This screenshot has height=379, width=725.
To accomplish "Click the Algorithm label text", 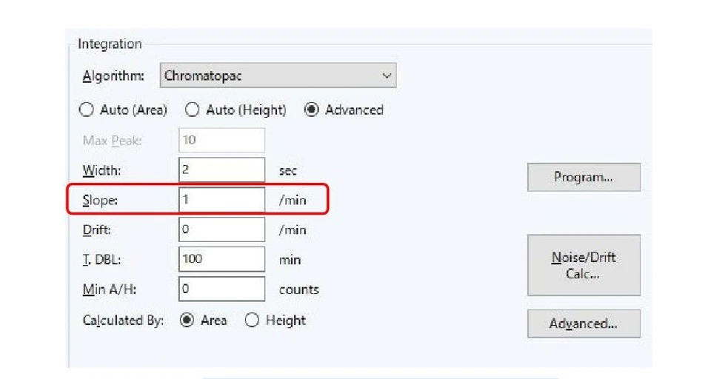I will click(x=113, y=76).
